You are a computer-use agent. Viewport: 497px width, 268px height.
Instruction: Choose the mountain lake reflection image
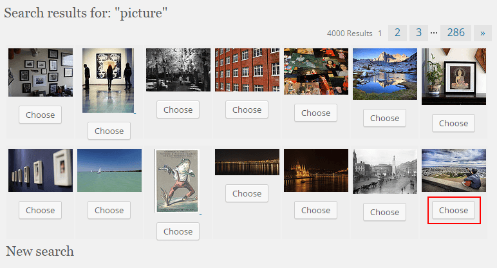click(384, 118)
